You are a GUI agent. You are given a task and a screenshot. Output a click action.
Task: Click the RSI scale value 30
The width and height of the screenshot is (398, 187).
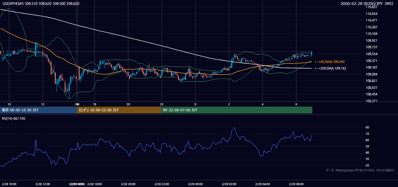367,159
